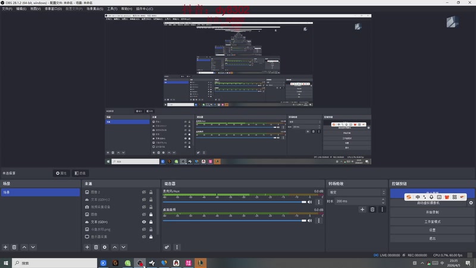Open the 插件中心(C) menu
The height and width of the screenshot is (268, 476).
click(145, 9)
